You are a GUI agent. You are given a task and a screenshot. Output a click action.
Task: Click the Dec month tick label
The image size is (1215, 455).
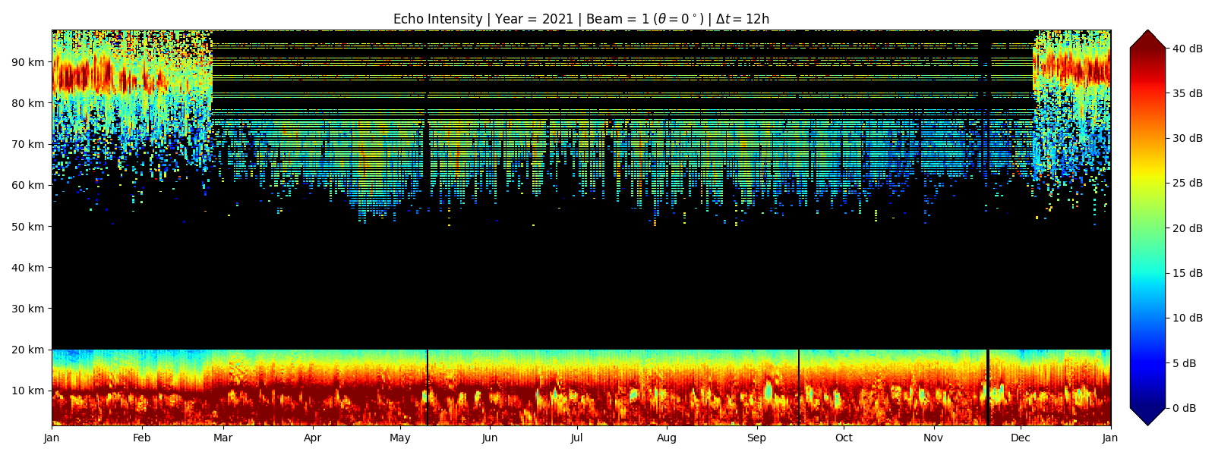click(x=1021, y=438)
